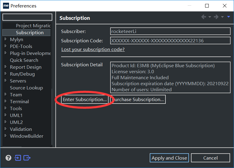Select the Mylyn preference page

click(x=17, y=40)
